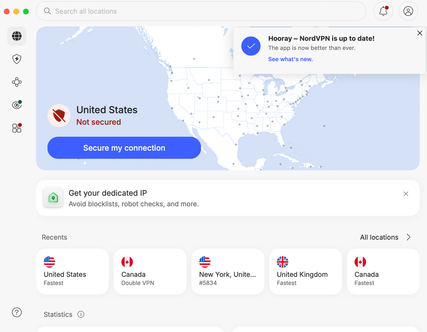
Task: Open the notifications bell icon
Action: click(383, 11)
